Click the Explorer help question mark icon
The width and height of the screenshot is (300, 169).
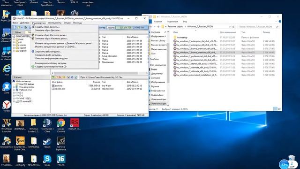point(280,22)
